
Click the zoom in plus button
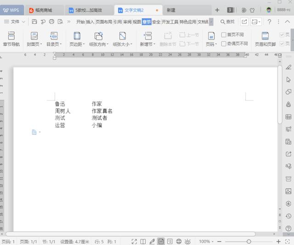pos(278,241)
